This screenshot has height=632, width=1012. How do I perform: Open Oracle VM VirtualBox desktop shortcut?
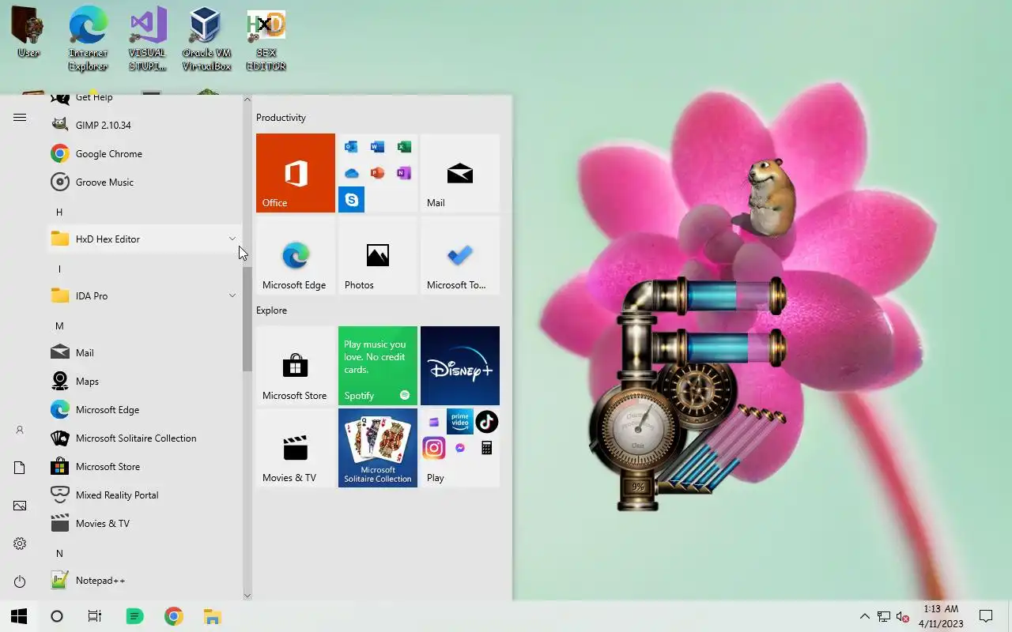(x=206, y=39)
